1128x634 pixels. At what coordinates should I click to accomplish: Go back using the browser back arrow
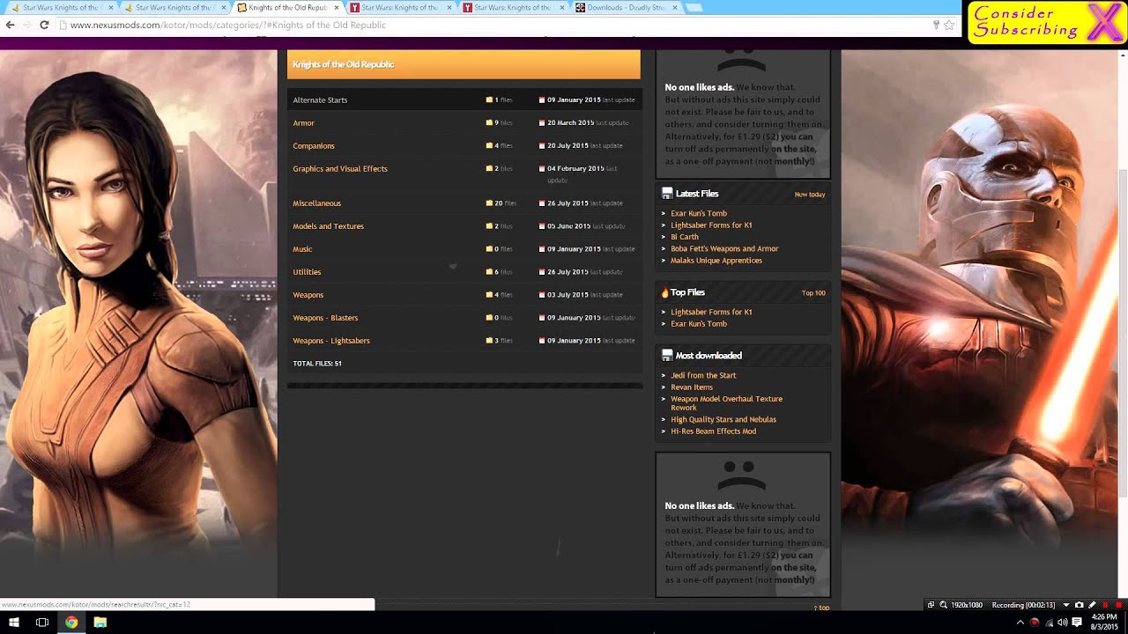click(11, 25)
